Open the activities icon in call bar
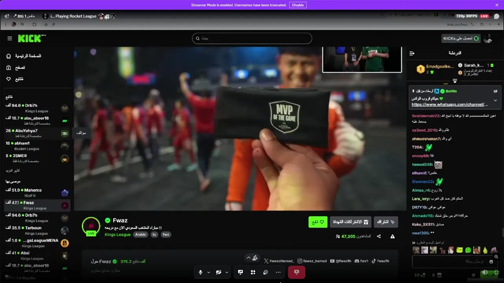504x283 pixels. 253,272
